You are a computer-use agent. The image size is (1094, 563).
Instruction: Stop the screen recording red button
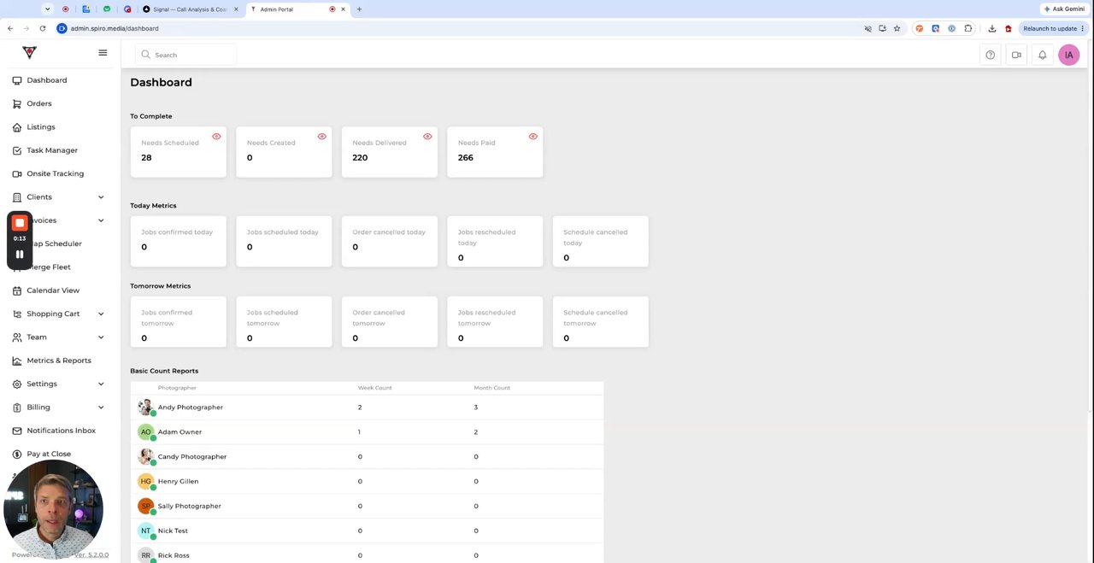pos(20,223)
